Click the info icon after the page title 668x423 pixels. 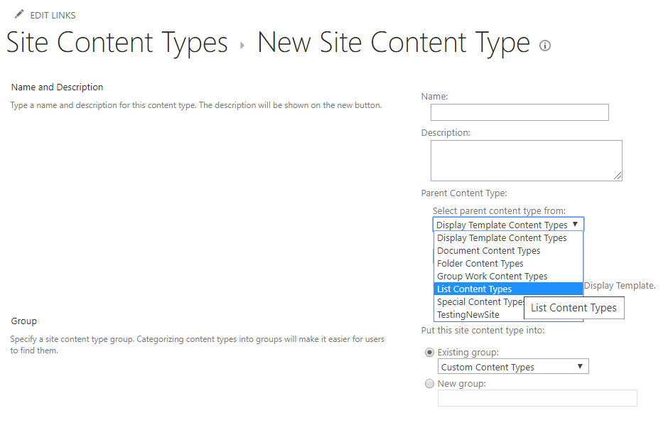pyautogui.click(x=545, y=45)
